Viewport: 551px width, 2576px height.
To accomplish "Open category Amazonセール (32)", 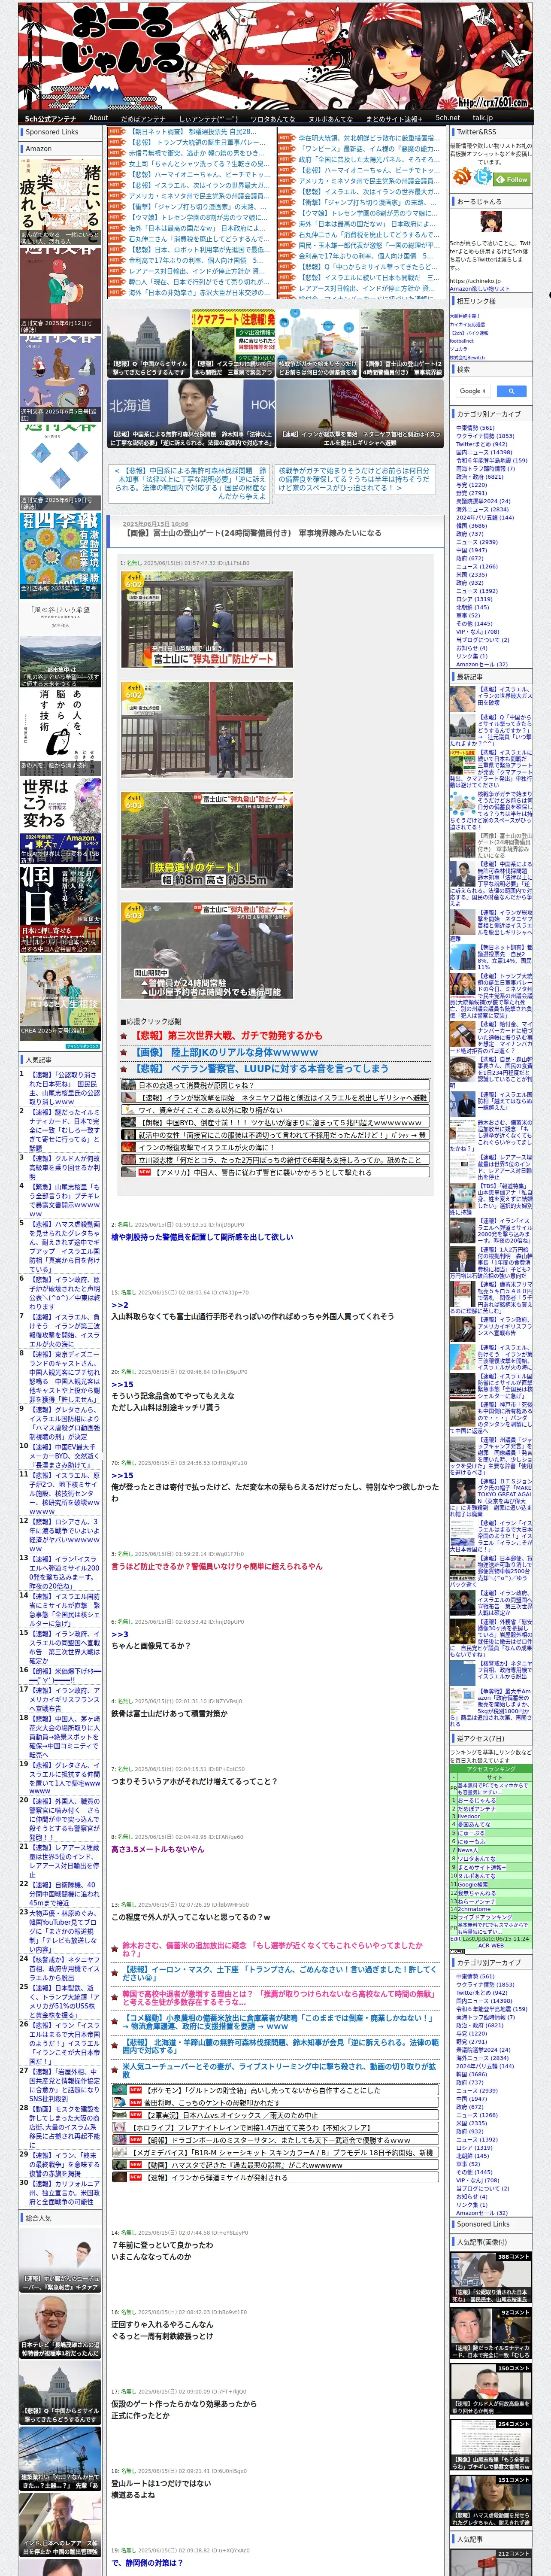I will click(482, 664).
